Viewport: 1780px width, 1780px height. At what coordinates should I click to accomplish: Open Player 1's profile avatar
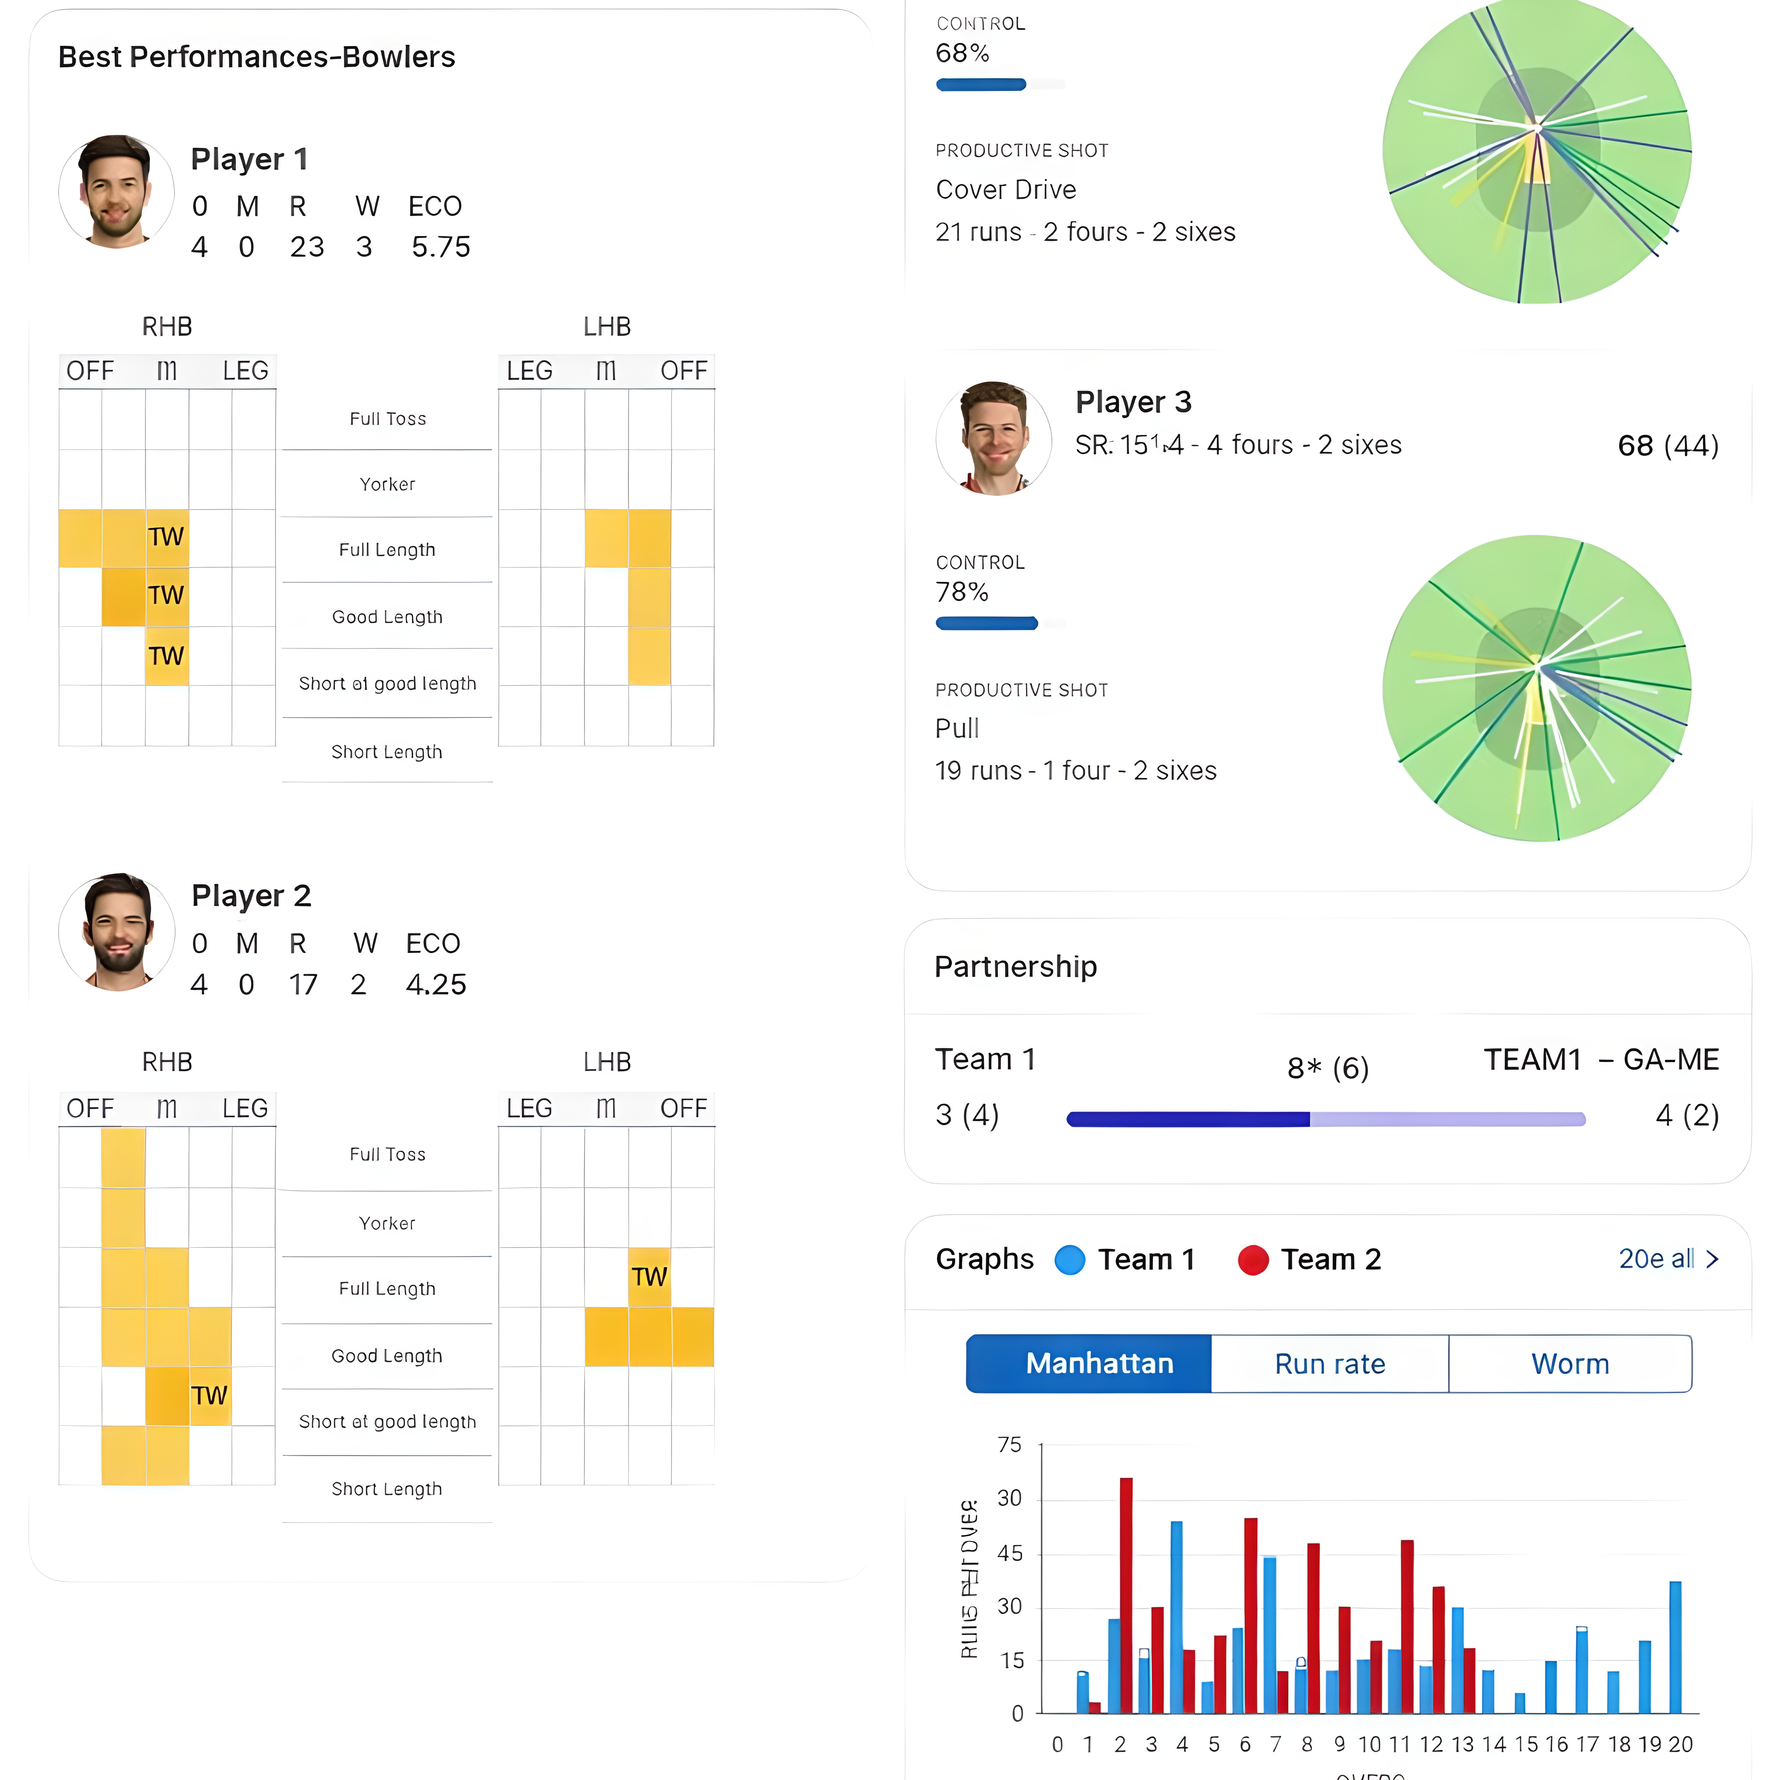click(116, 192)
